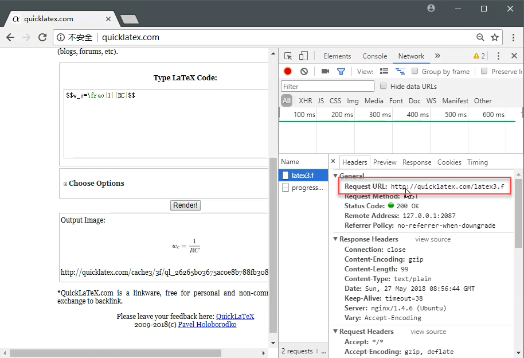Bookmark this page with the star

coord(495,37)
